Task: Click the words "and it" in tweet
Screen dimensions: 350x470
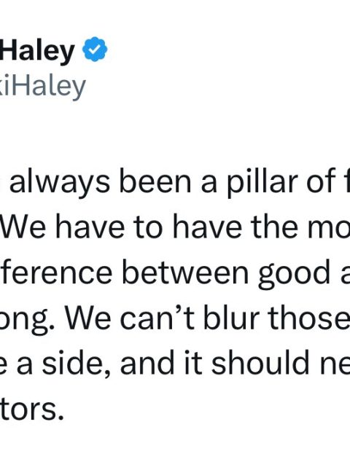Action: [161, 362]
